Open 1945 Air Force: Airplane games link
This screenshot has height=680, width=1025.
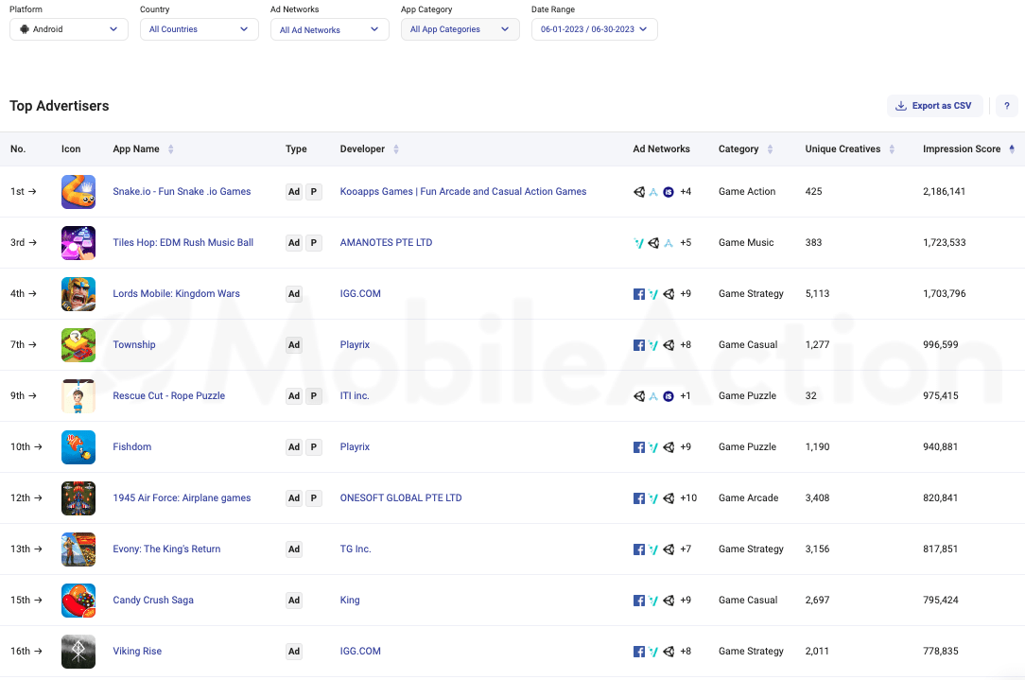[x=182, y=497]
